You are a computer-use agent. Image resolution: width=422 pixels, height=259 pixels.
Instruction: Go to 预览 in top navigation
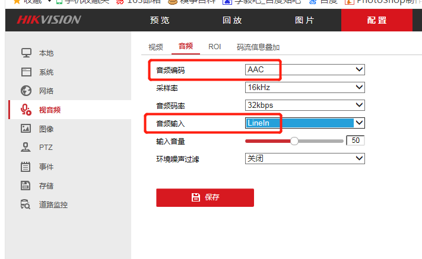160,20
